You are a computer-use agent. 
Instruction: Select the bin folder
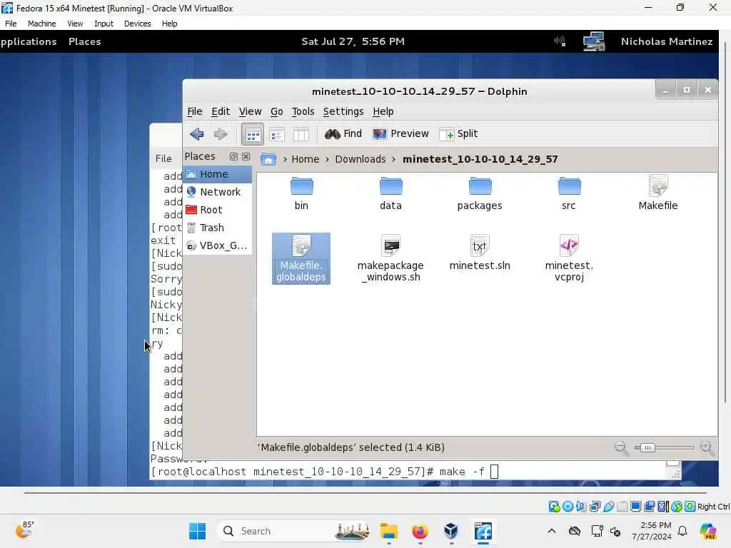pos(301,193)
